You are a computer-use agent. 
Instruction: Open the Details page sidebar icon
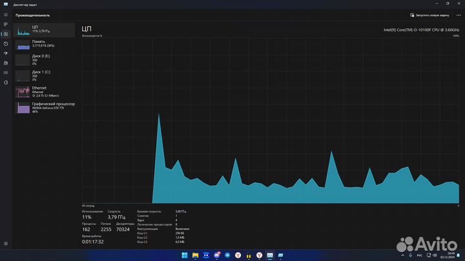(5, 72)
